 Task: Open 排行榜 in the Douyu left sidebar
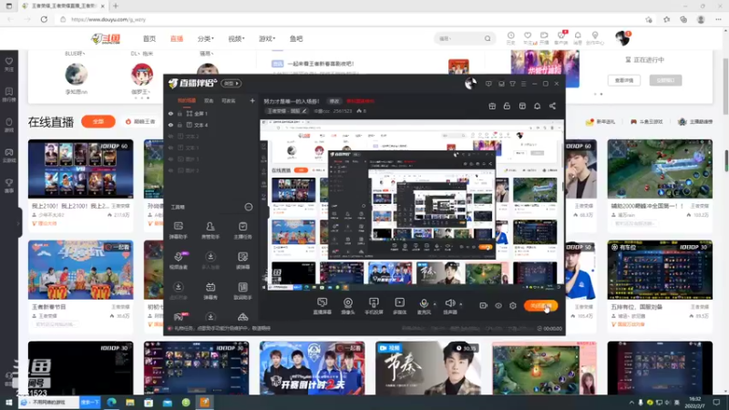click(9, 95)
